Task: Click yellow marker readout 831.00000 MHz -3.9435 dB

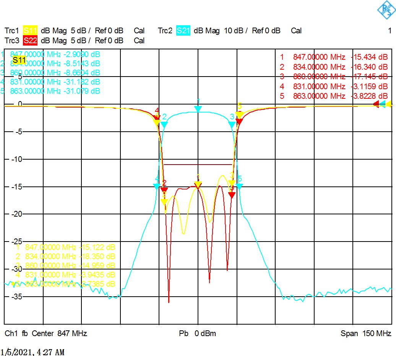Action: tap(65, 275)
